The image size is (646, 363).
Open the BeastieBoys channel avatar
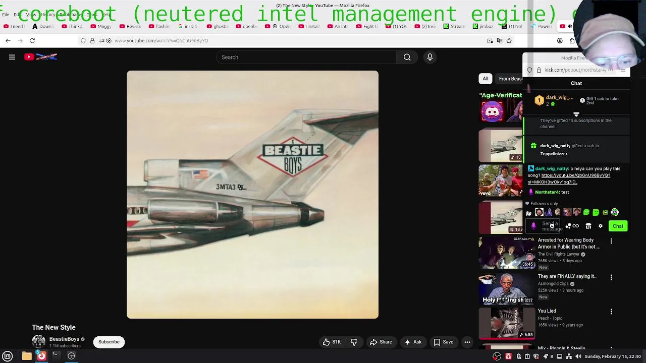(39, 342)
